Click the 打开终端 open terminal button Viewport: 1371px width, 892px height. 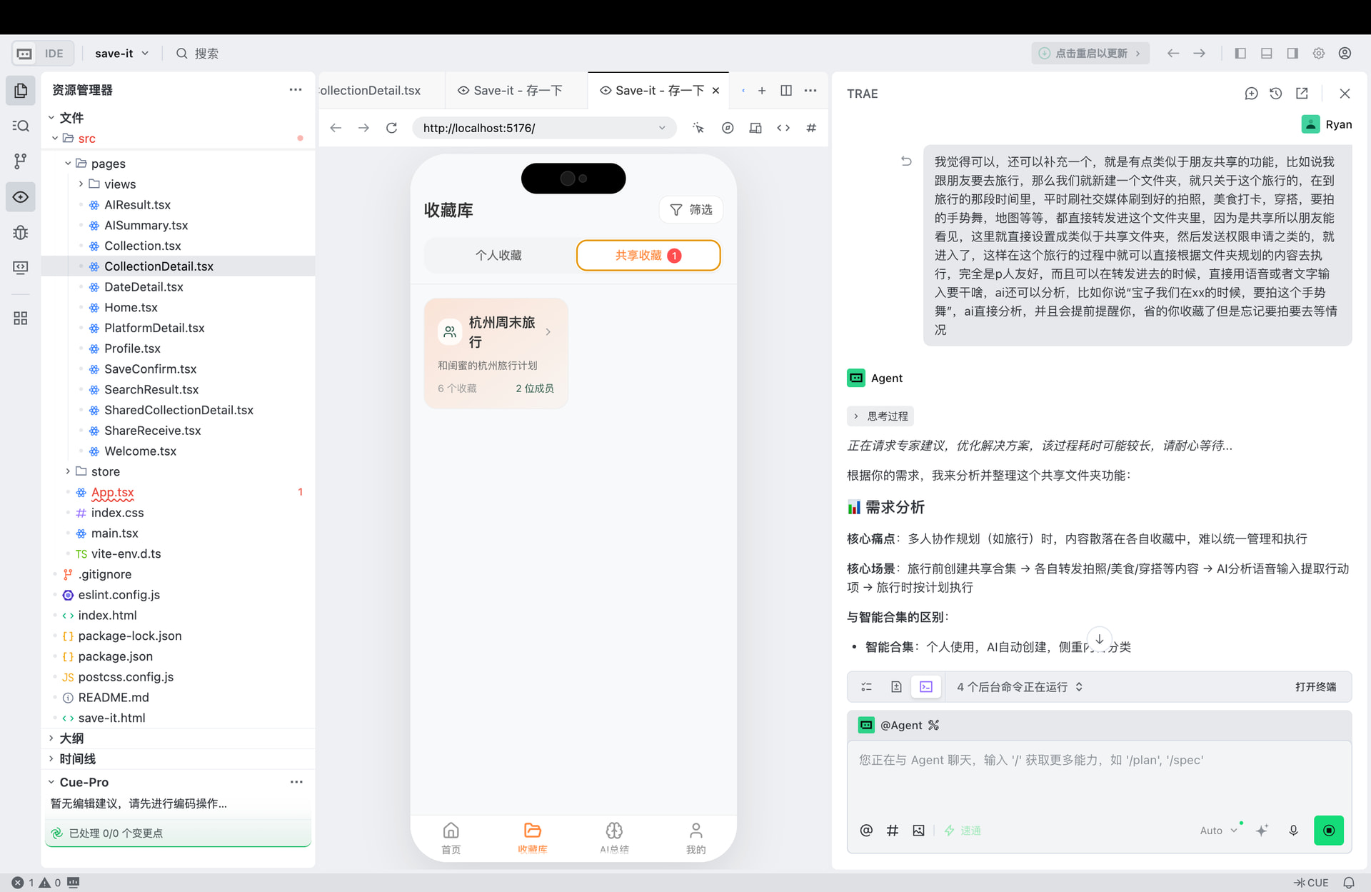[x=1315, y=687]
